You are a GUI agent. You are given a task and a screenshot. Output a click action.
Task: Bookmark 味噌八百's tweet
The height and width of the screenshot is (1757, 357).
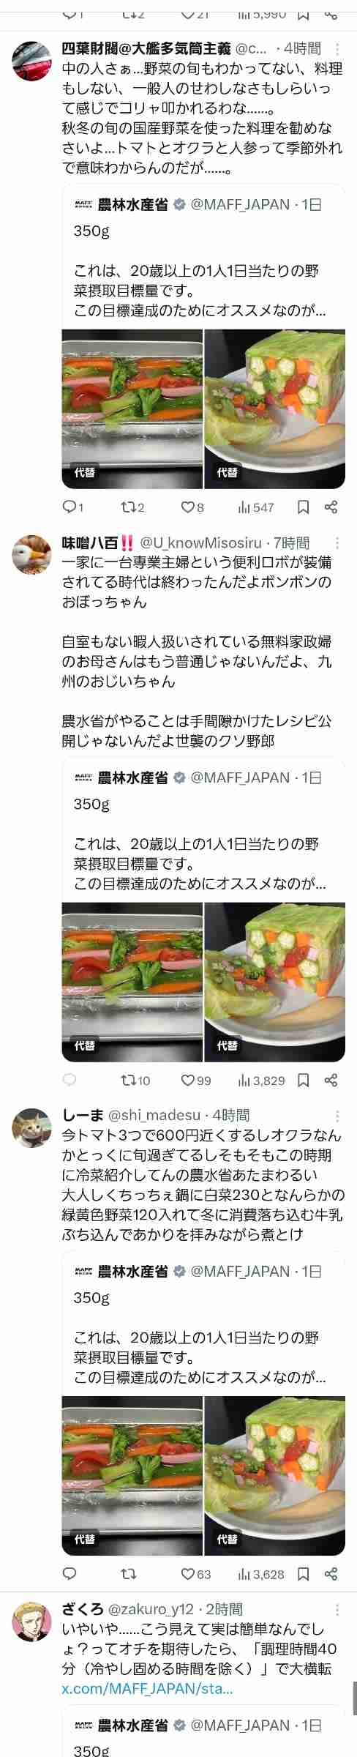304,1081
